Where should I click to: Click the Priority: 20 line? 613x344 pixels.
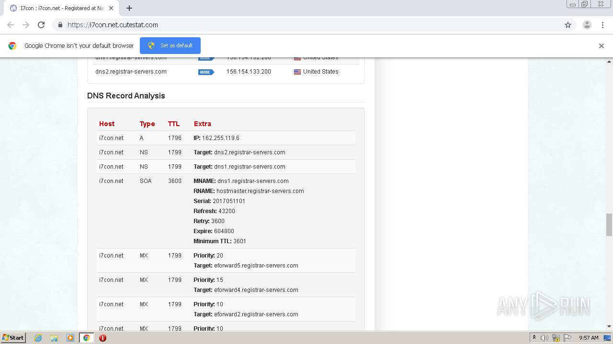point(208,256)
